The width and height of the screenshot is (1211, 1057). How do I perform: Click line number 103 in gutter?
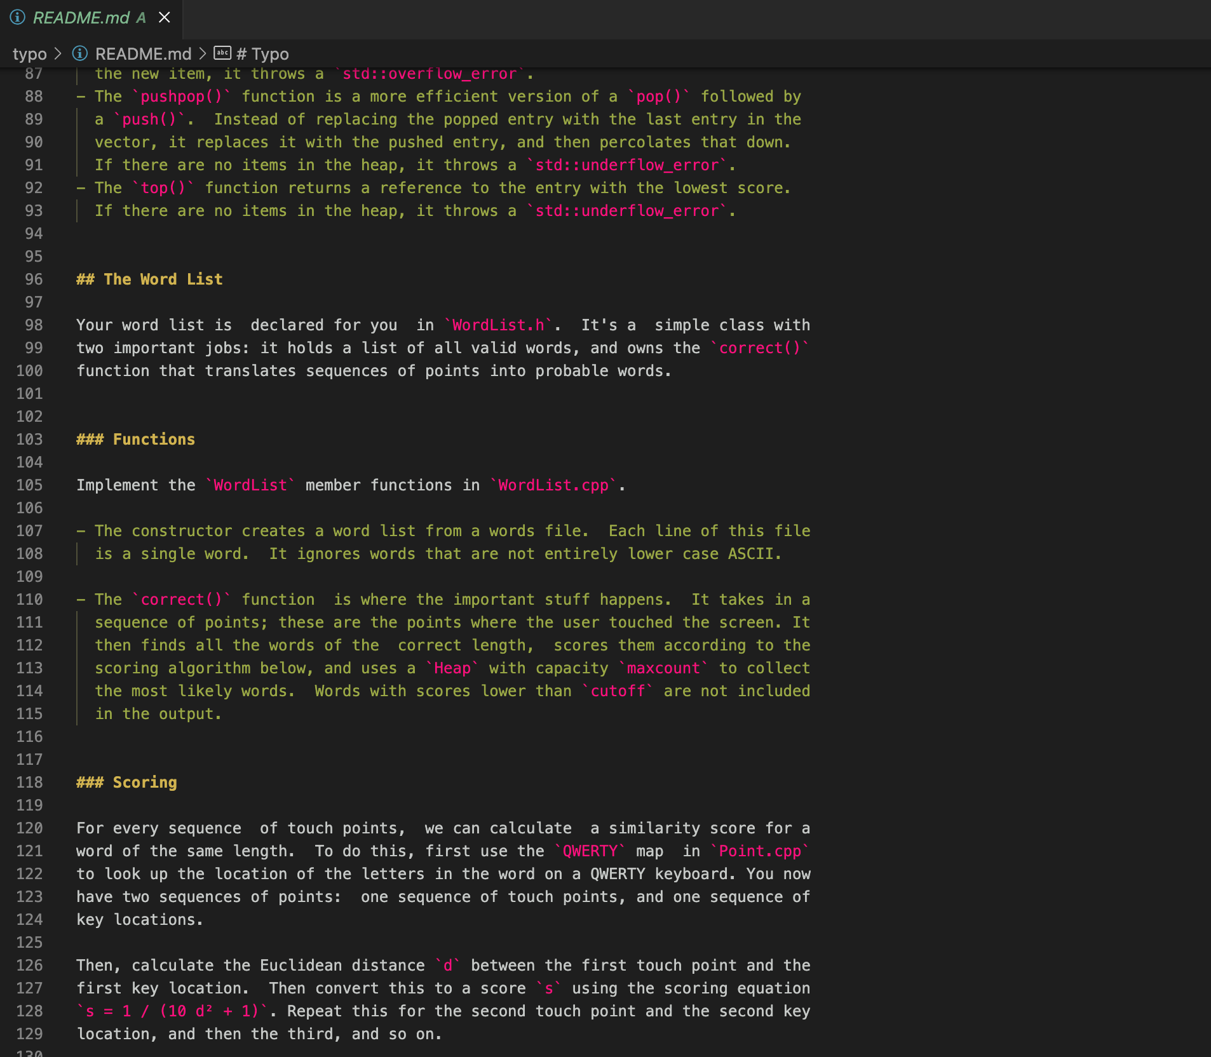tap(29, 440)
